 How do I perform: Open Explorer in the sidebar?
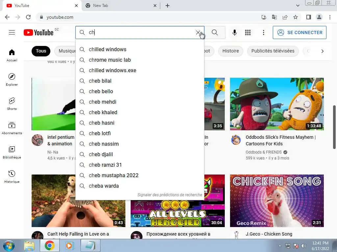[x=12, y=80]
